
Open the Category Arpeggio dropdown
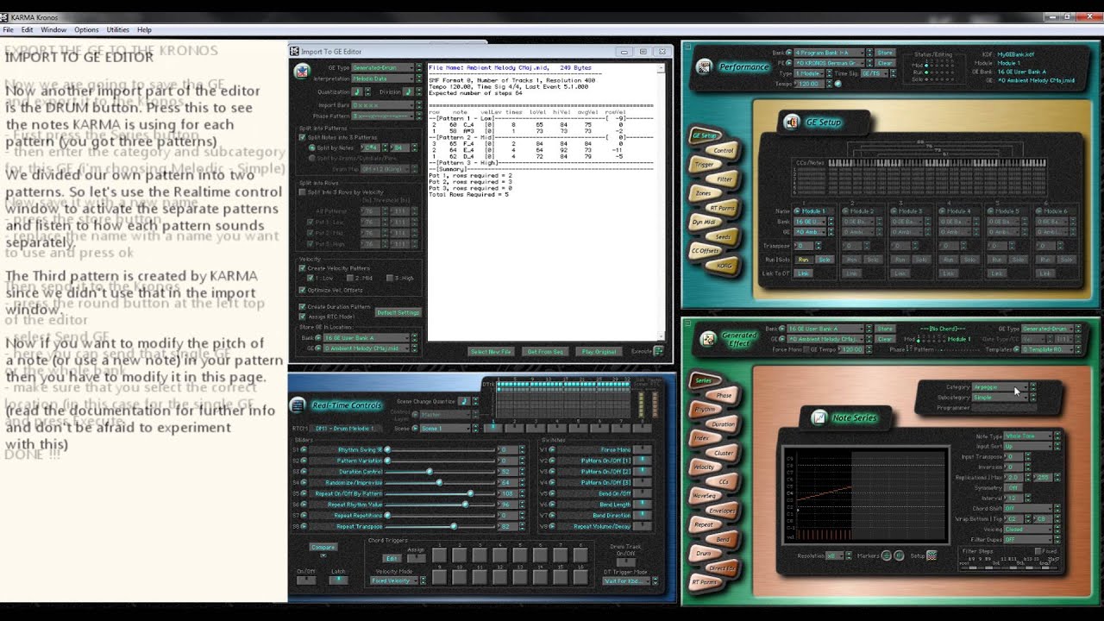click(x=1000, y=387)
